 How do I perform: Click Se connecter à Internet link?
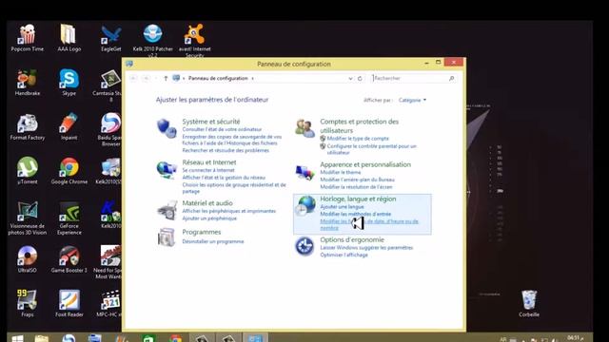tap(208, 170)
